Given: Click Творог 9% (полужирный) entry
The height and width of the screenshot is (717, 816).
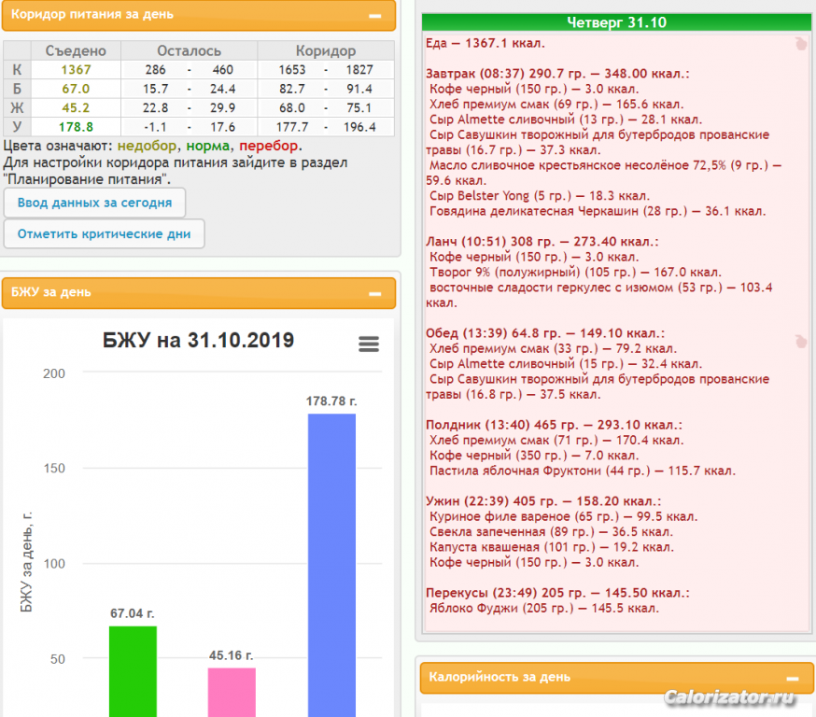Looking at the screenshot, I should click(575, 272).
